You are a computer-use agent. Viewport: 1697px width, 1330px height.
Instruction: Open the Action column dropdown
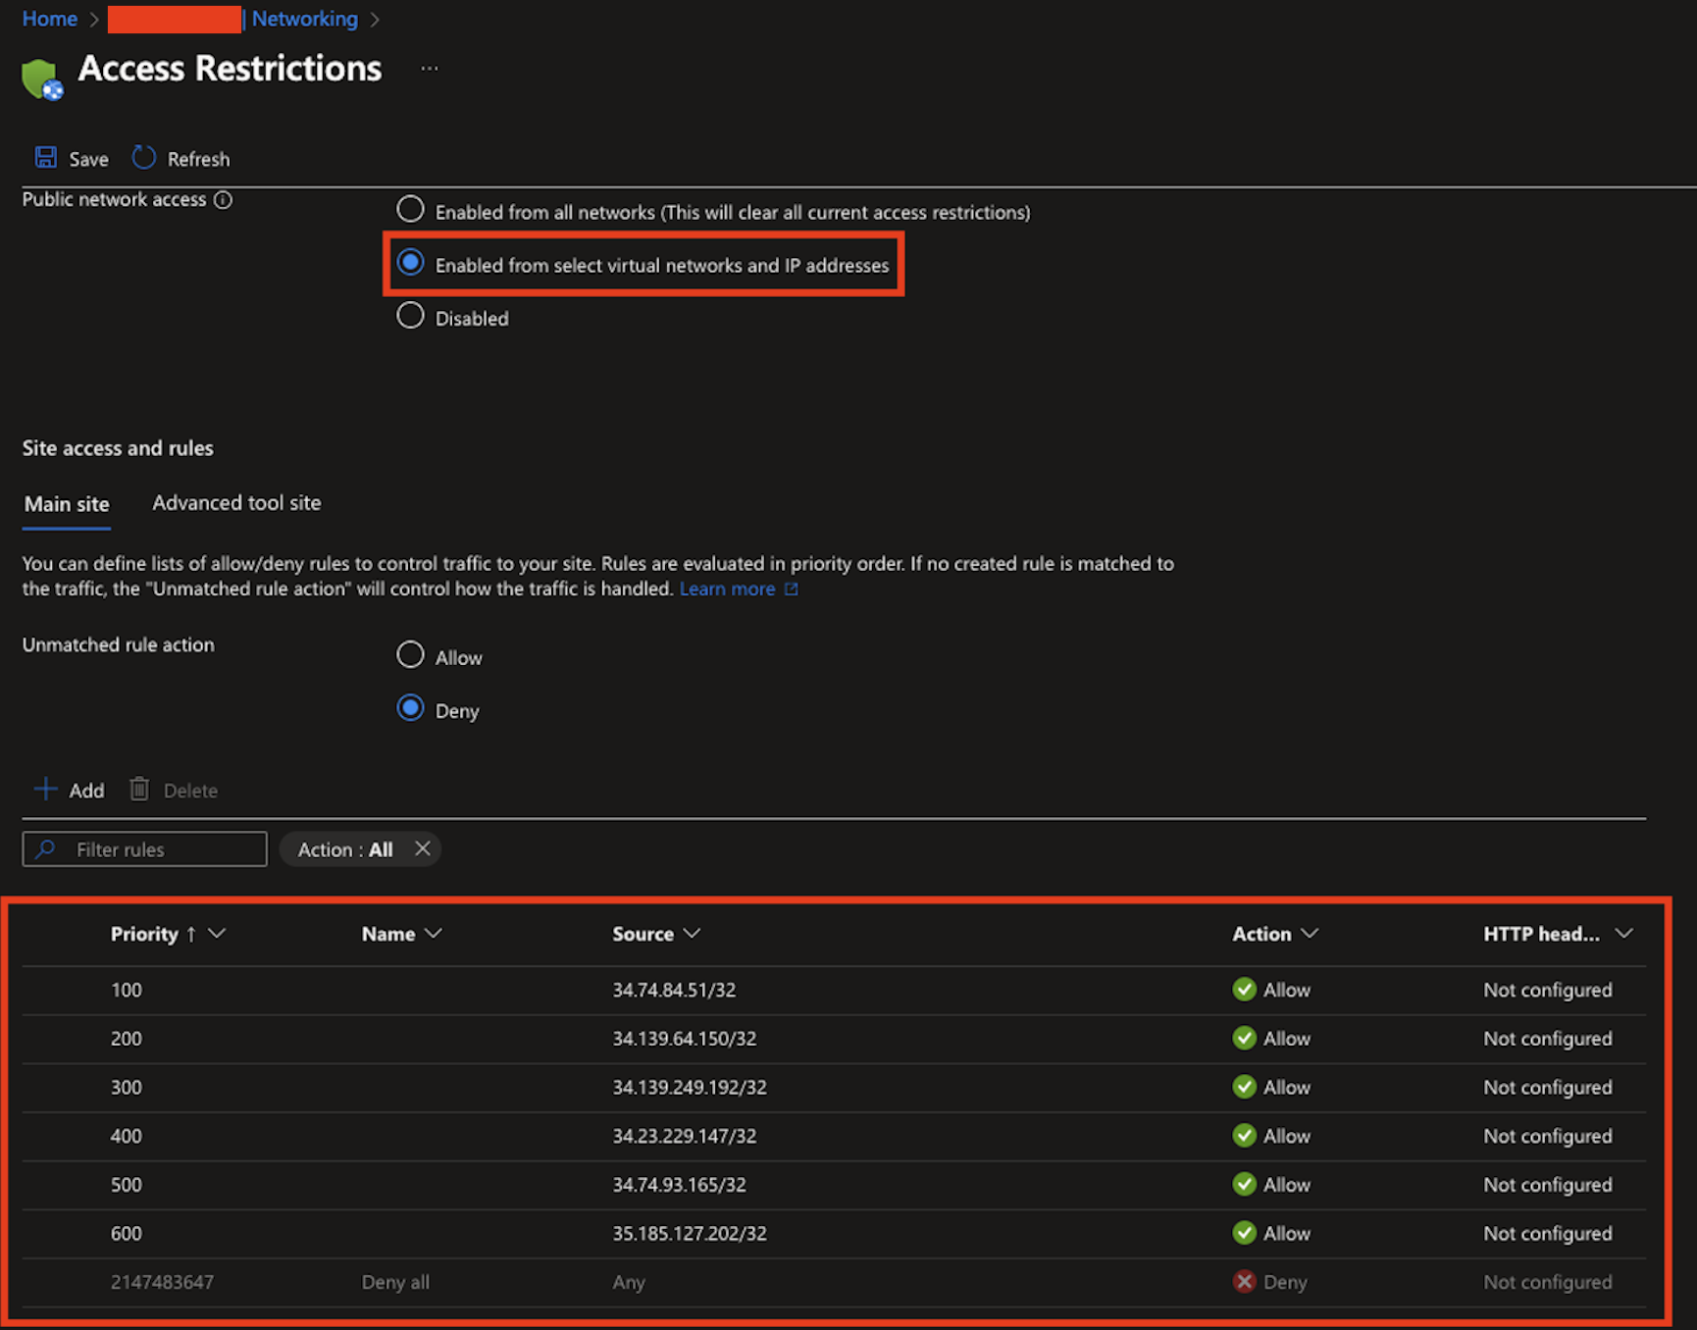[1311, 933]
